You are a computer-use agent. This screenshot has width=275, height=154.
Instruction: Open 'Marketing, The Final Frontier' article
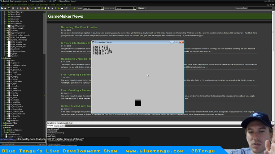tap(79, 27)
